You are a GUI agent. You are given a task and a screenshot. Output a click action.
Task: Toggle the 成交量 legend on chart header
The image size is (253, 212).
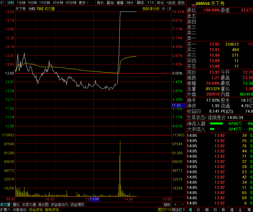tap(50, 9)
